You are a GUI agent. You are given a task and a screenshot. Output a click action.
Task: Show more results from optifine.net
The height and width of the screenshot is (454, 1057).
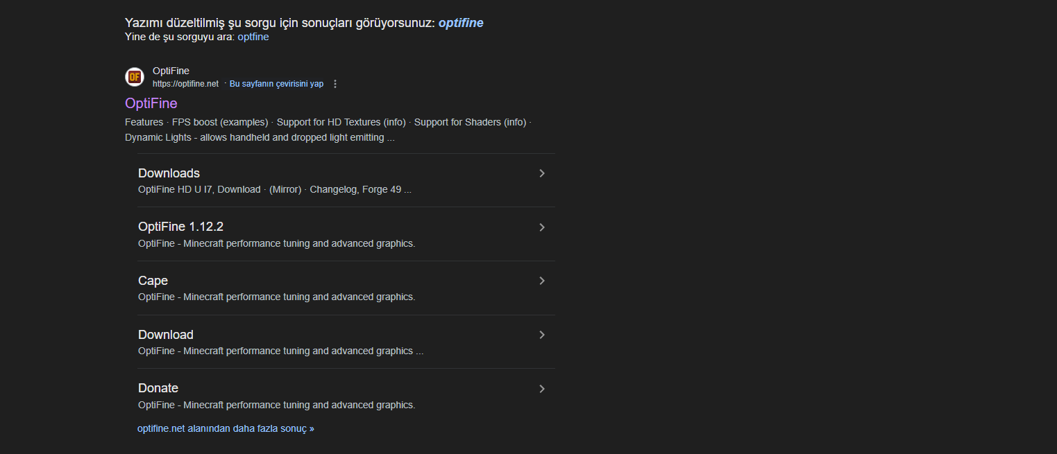[x=226, y=428]
